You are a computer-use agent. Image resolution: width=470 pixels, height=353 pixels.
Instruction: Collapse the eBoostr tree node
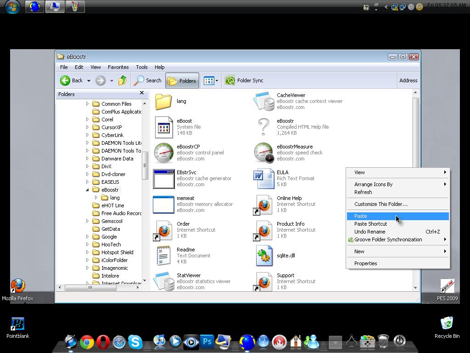coord(87,190)
